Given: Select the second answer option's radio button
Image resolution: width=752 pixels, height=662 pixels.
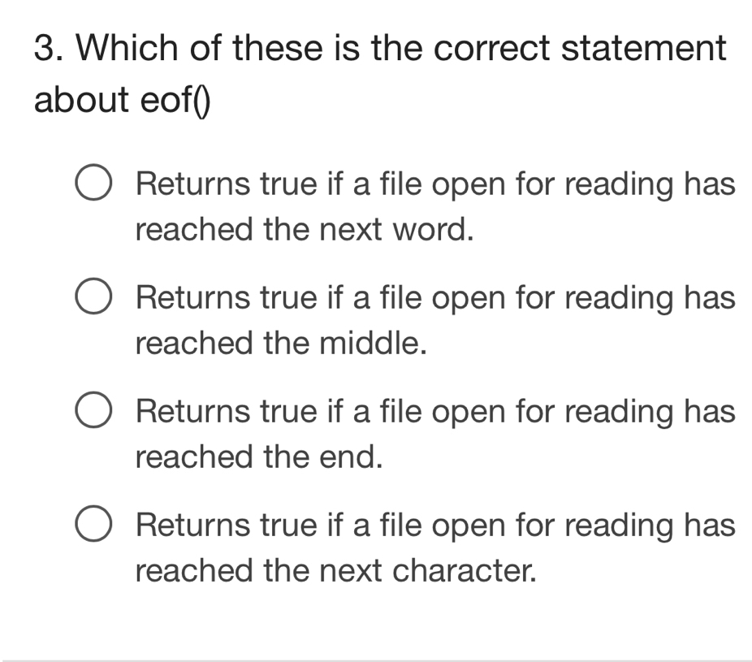Looking at the screenshot, I should tap(93, 296).
